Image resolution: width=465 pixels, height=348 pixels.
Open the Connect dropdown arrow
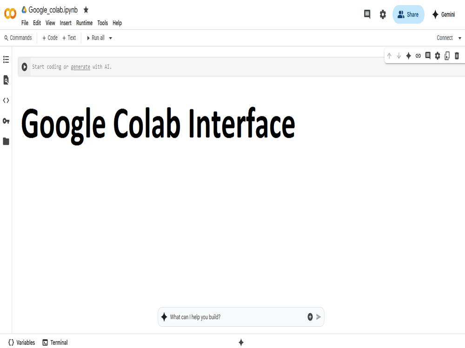[460, 38]
